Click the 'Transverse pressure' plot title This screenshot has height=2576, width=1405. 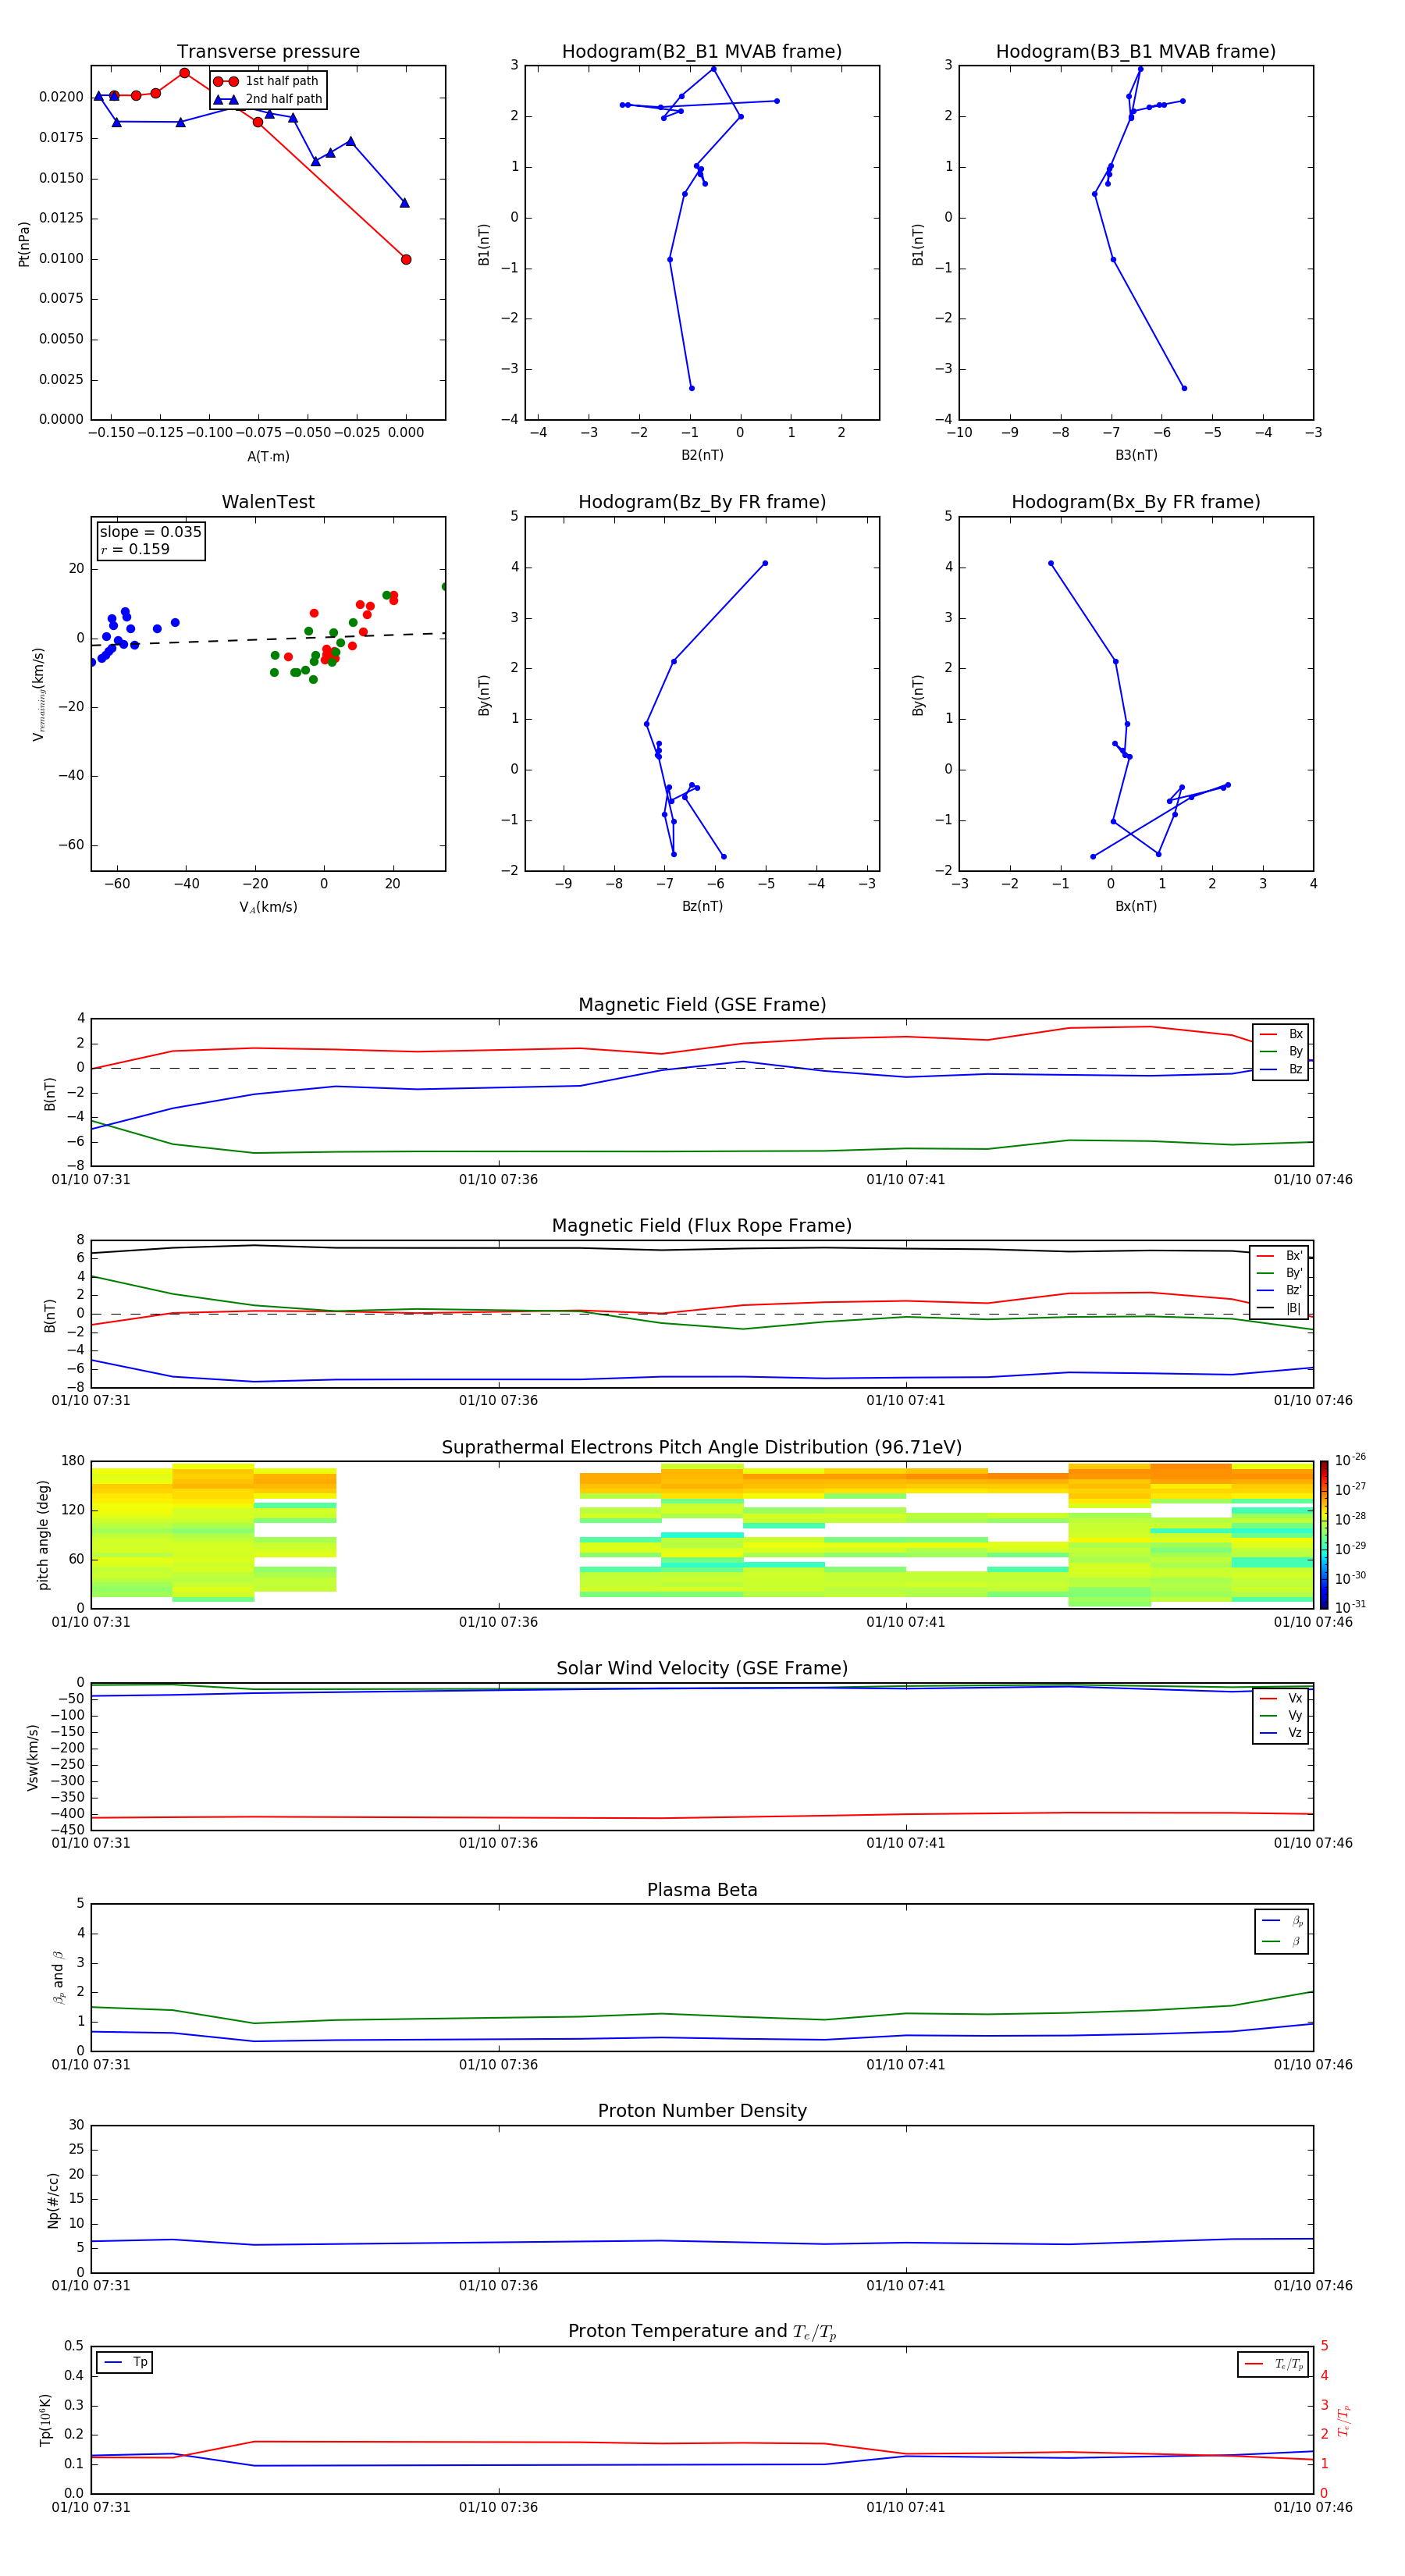[268, 51]
